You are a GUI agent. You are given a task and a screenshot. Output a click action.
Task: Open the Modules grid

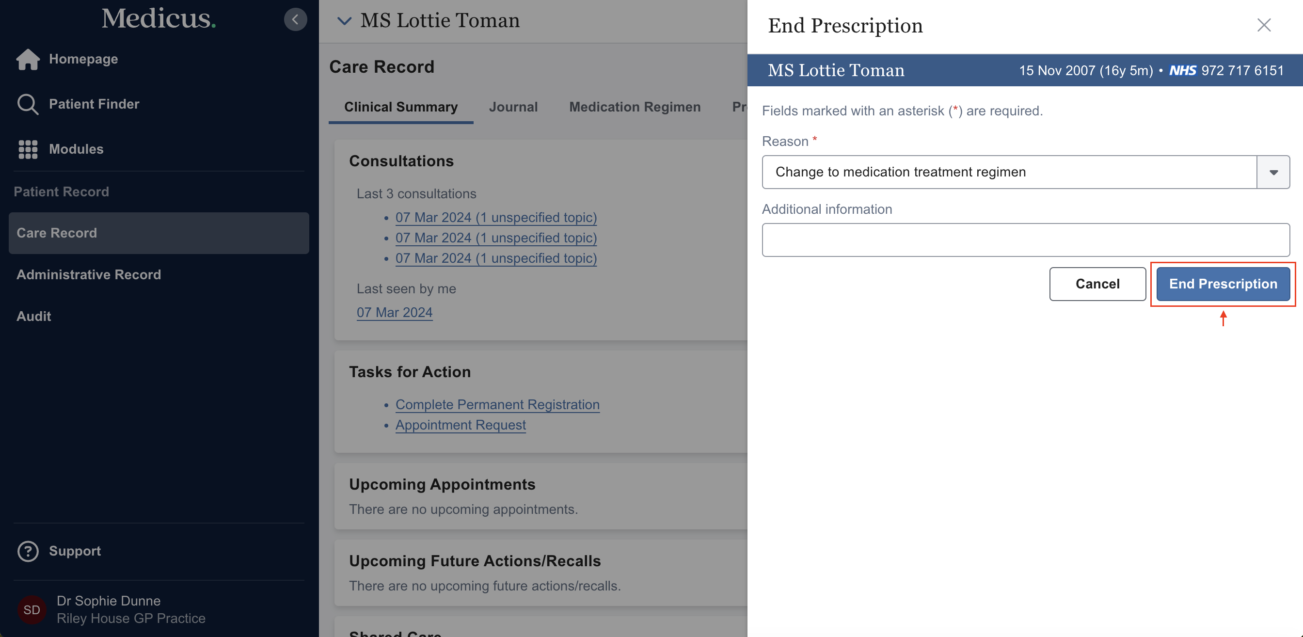[x=76, y=149]
